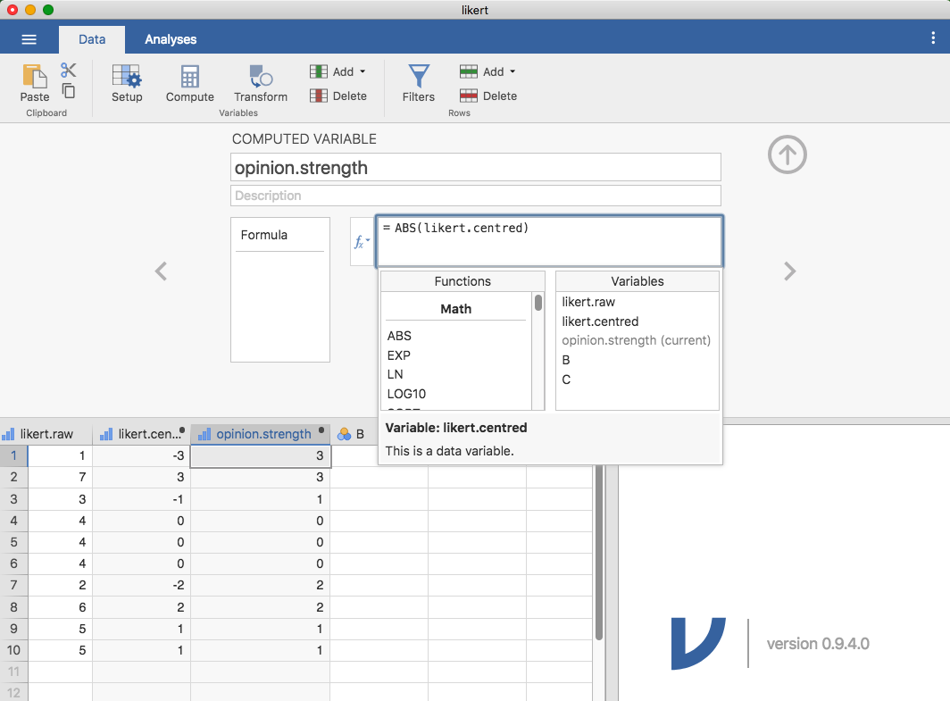Click the Compute variable icon
The width and height of the screenshot is (950, 701).
click(189, 83)
